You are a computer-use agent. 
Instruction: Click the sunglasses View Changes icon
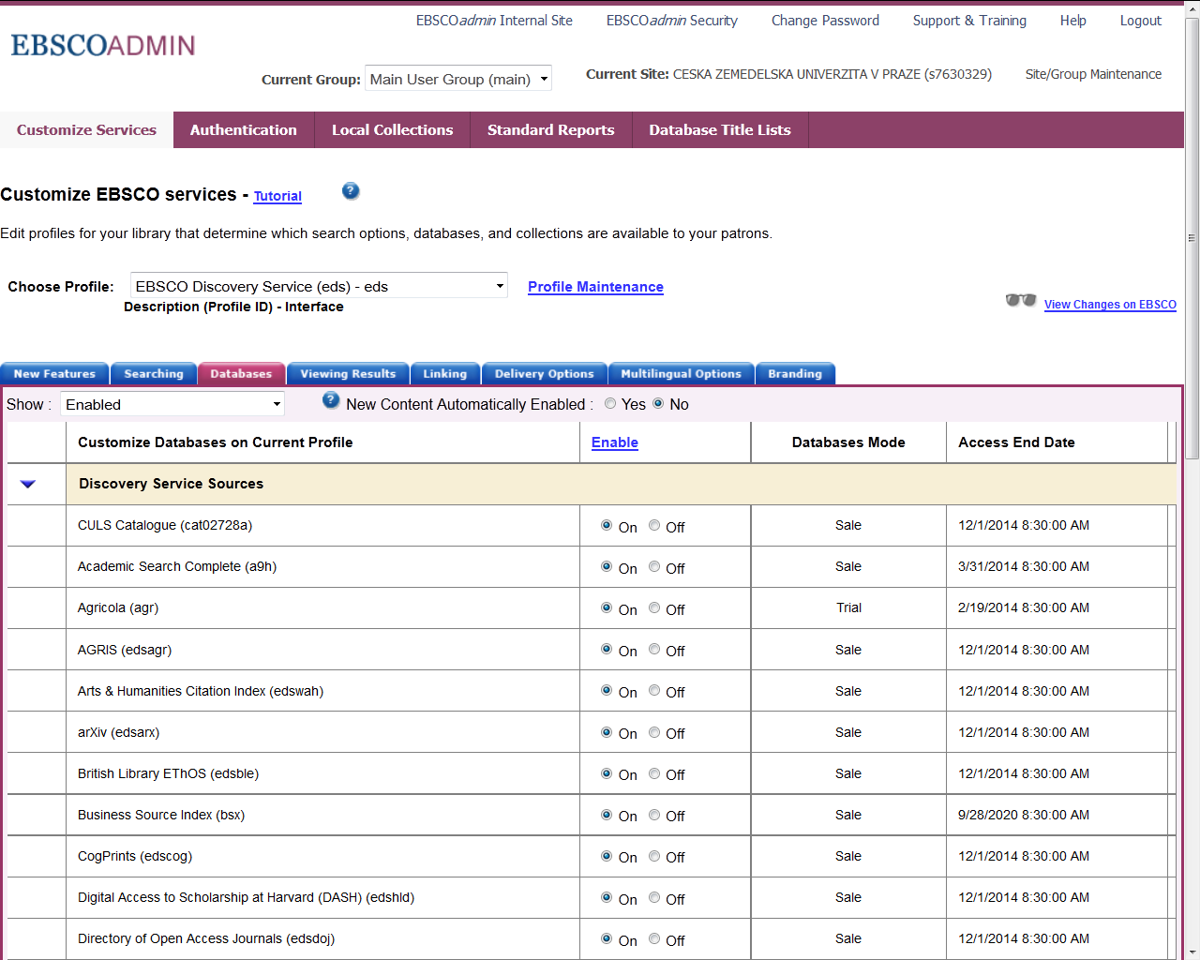point(1021,301)
